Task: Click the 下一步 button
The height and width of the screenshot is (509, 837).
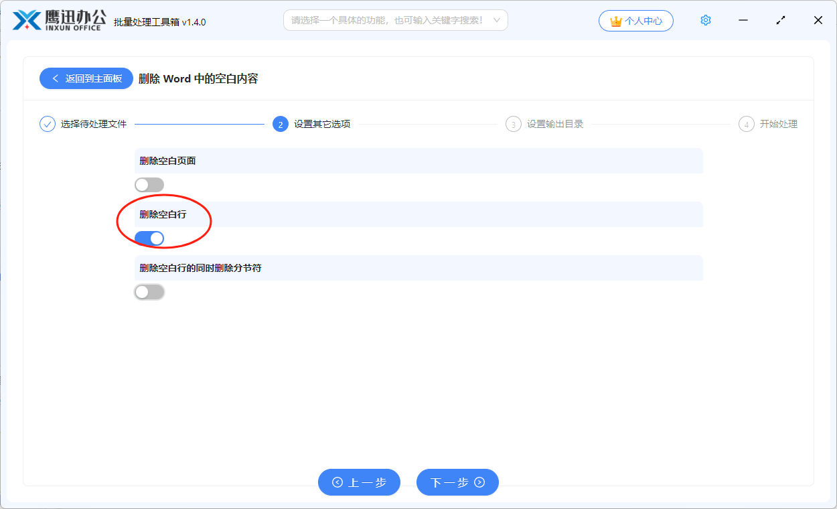Action: pos(457,482)
